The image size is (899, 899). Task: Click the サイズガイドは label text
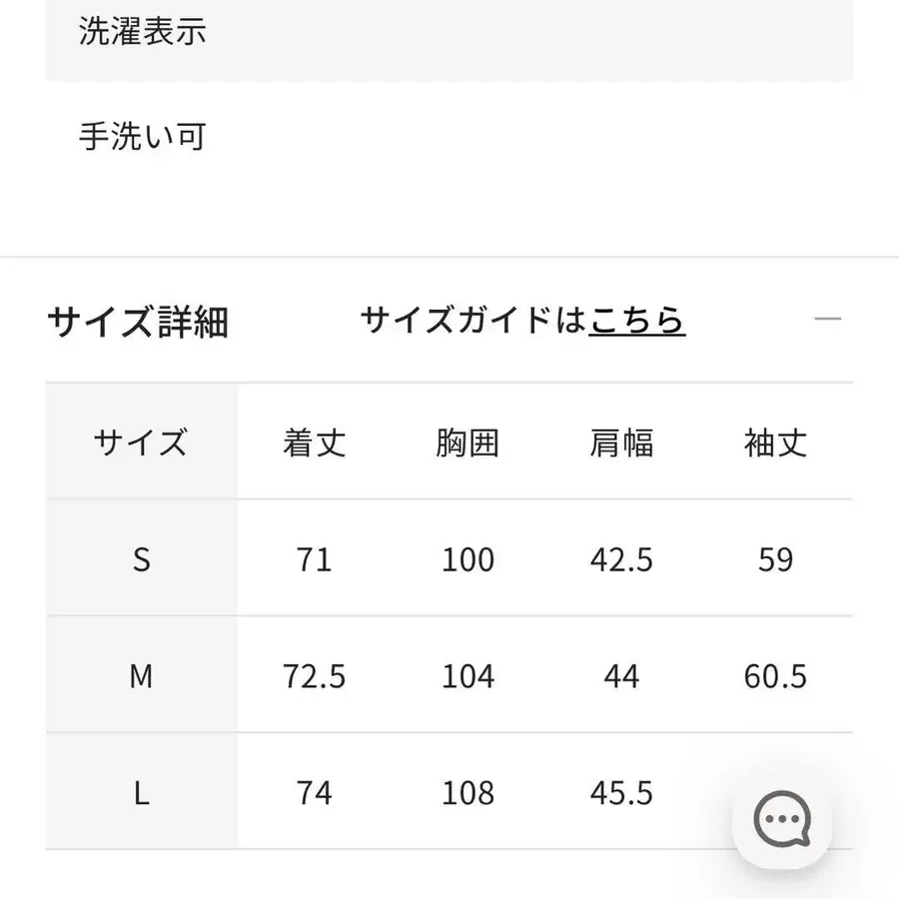pos(472,320)
